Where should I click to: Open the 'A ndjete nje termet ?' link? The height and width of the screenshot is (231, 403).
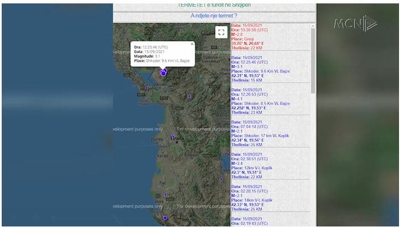click(214, 16)
